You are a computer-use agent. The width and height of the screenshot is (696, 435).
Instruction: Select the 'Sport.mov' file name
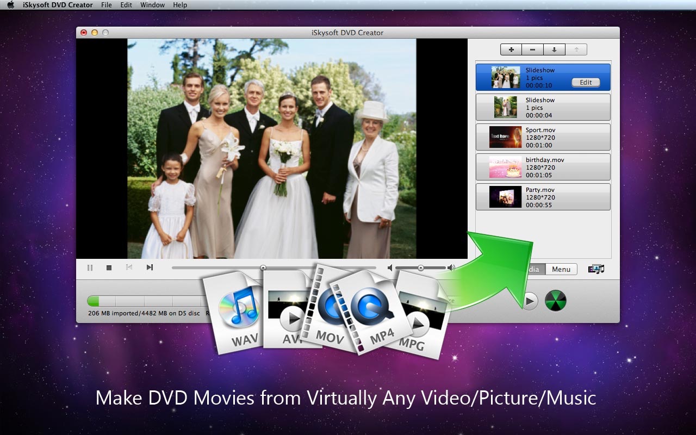pos(540,130)
